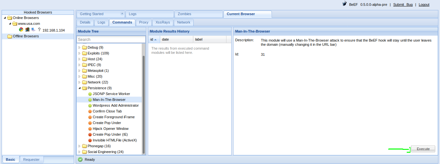440x164 pixels.
Task: Open the Commands sub-tab
Action: point(122,23)
